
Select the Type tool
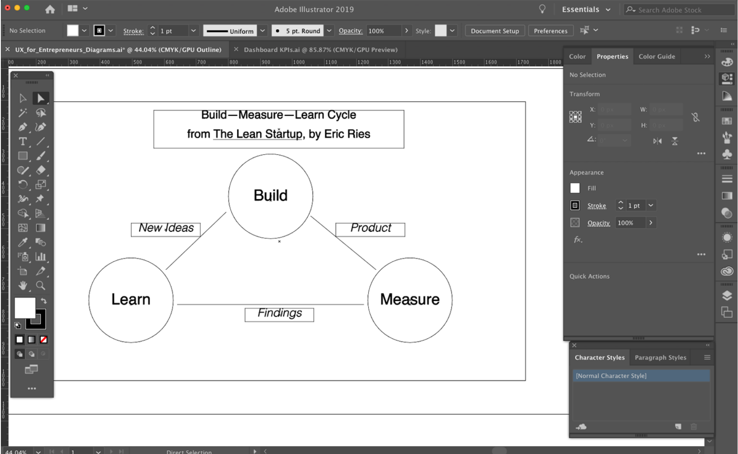(23, 142)
